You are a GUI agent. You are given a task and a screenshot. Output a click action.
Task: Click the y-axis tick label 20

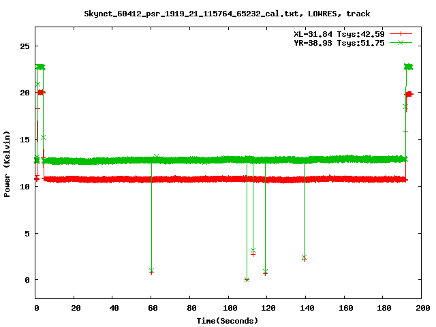25,93
